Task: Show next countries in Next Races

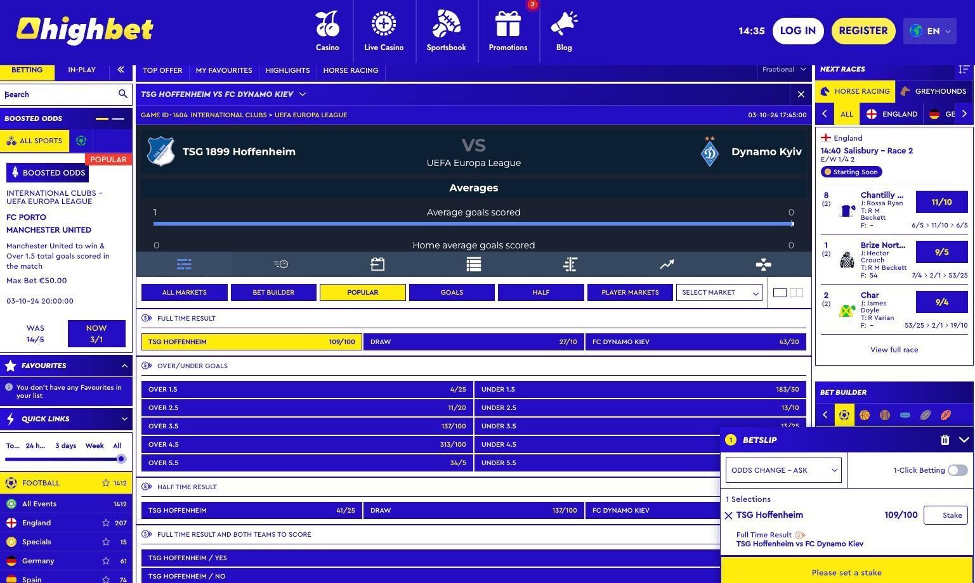Action: click(x=964, y=114)
